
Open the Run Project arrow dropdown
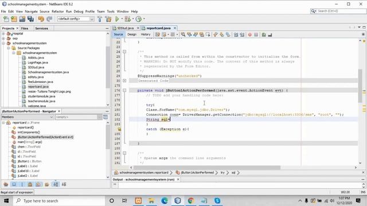(122, 19)
